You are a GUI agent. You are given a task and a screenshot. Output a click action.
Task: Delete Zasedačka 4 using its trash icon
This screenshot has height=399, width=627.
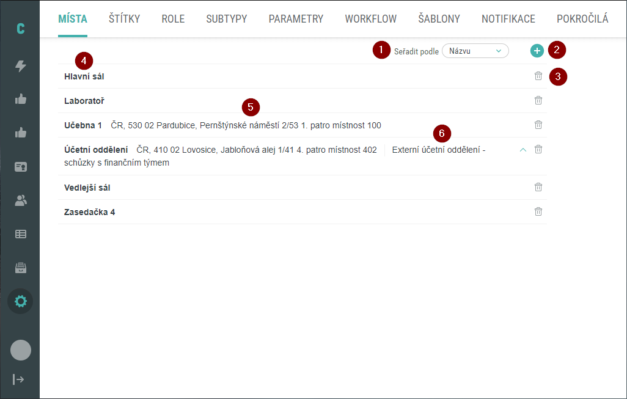click(x=538, y=211)
